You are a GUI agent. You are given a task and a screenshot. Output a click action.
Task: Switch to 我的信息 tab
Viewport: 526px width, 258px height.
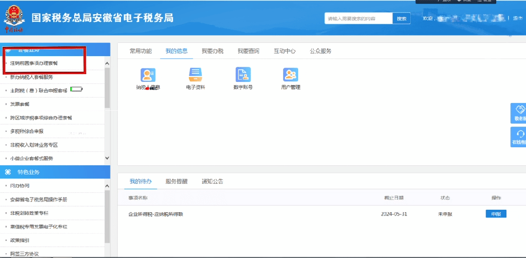[177, 51]
